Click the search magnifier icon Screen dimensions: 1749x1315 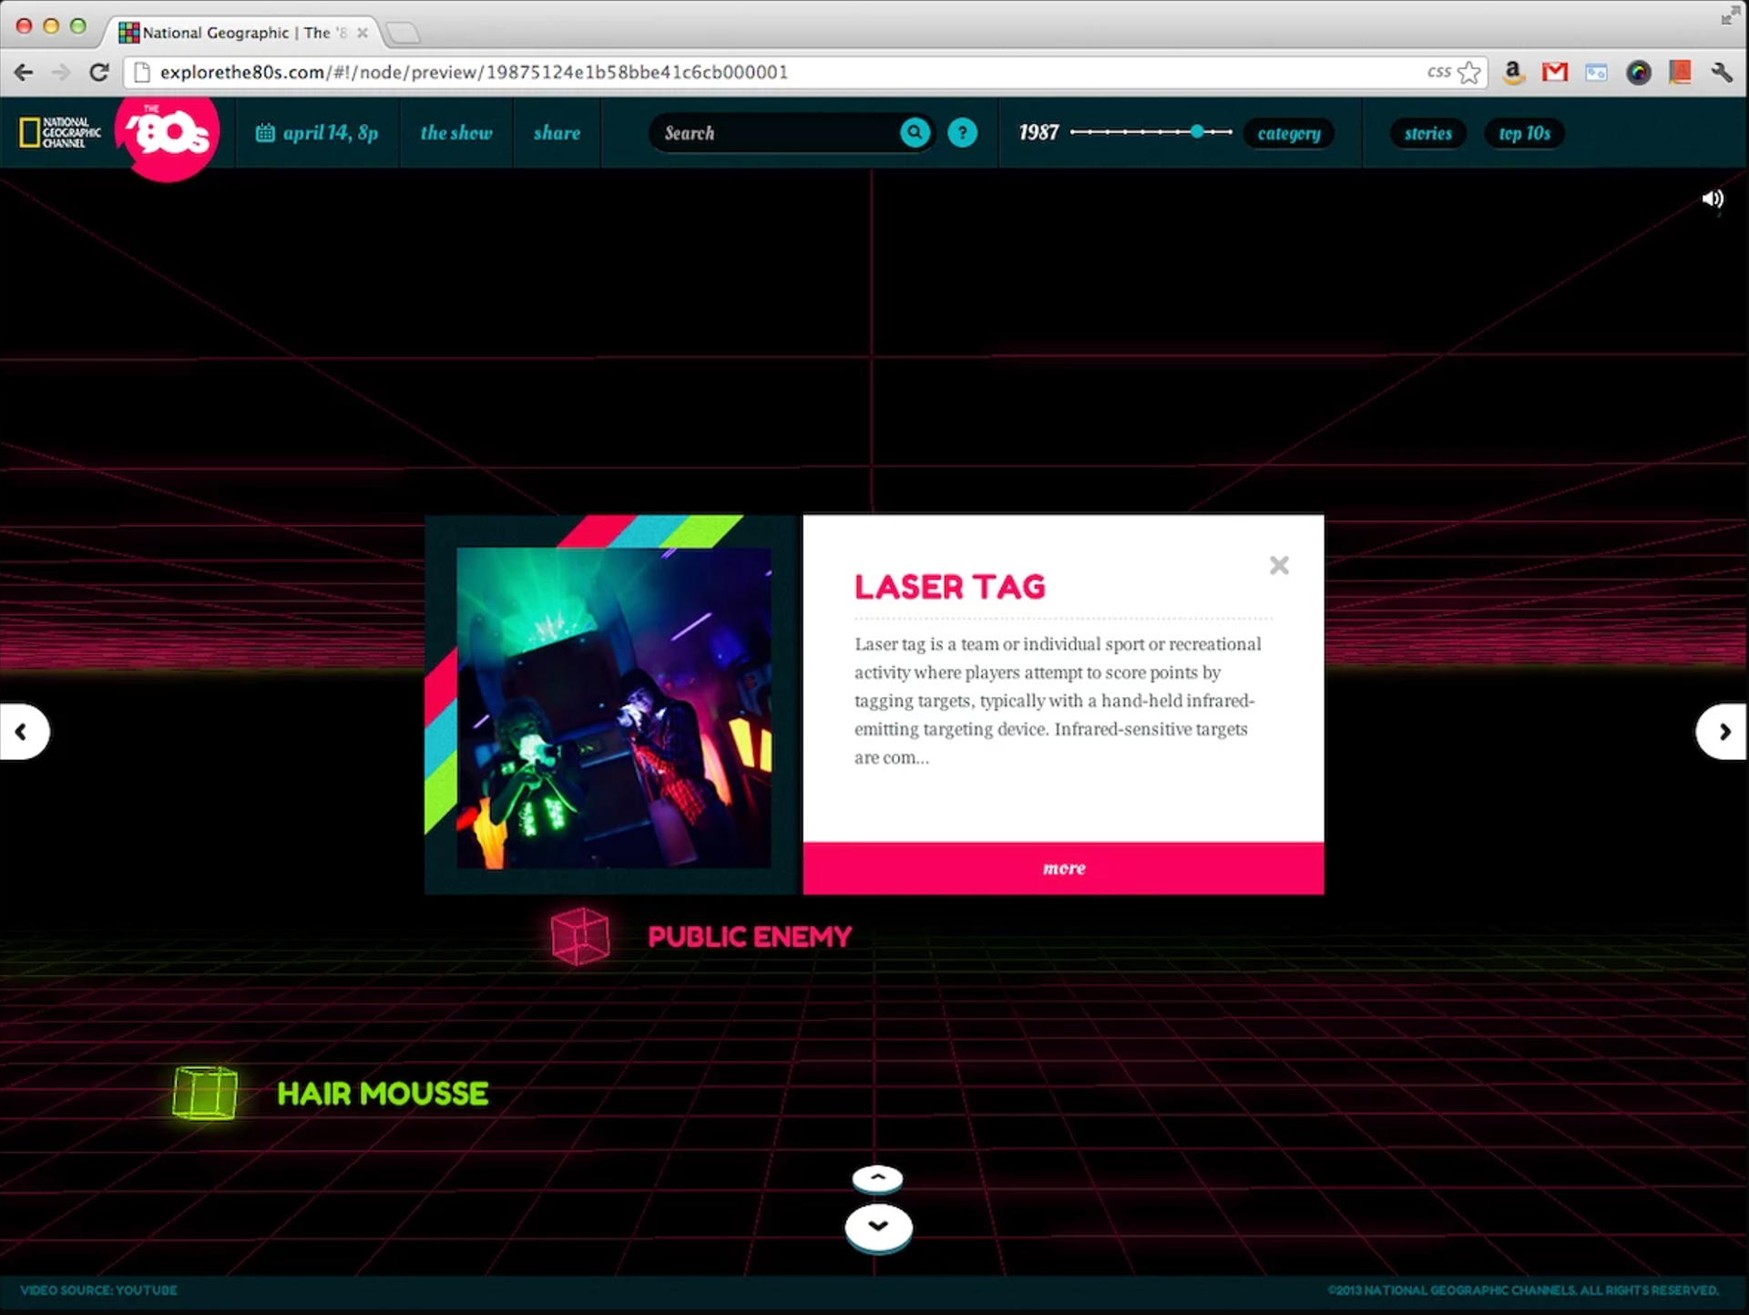click(x=915, y=133)
